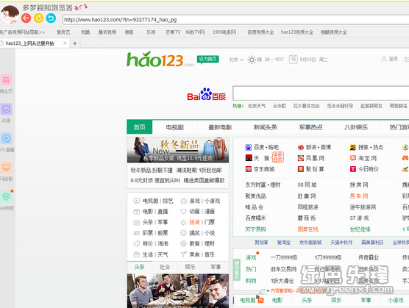
Task: Click the Baidu search input box
Action: point(321,93)
